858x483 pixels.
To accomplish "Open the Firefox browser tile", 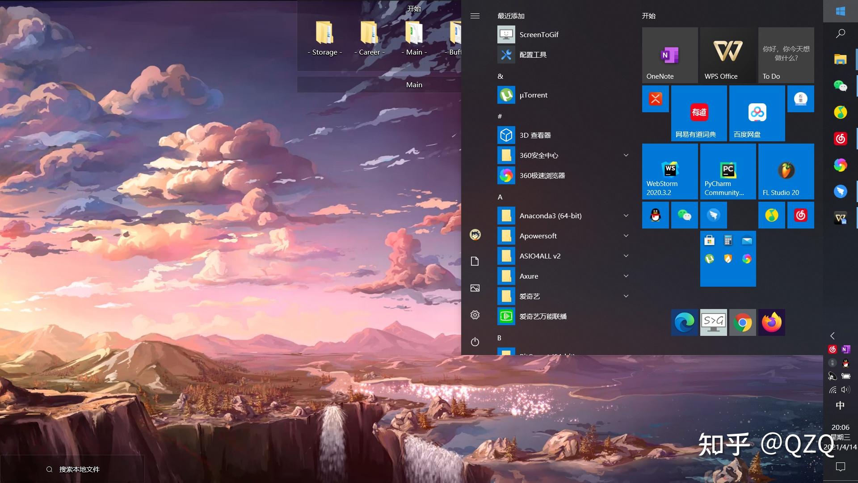I will pos(771,322).
